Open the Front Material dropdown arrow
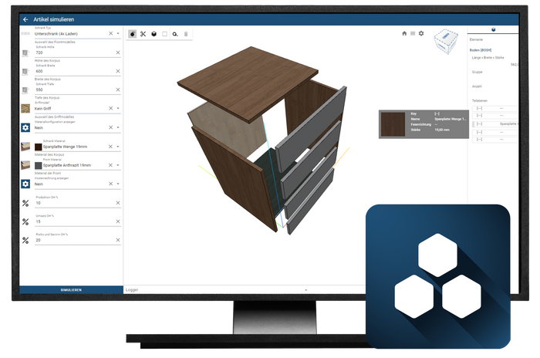 [118, 165]
